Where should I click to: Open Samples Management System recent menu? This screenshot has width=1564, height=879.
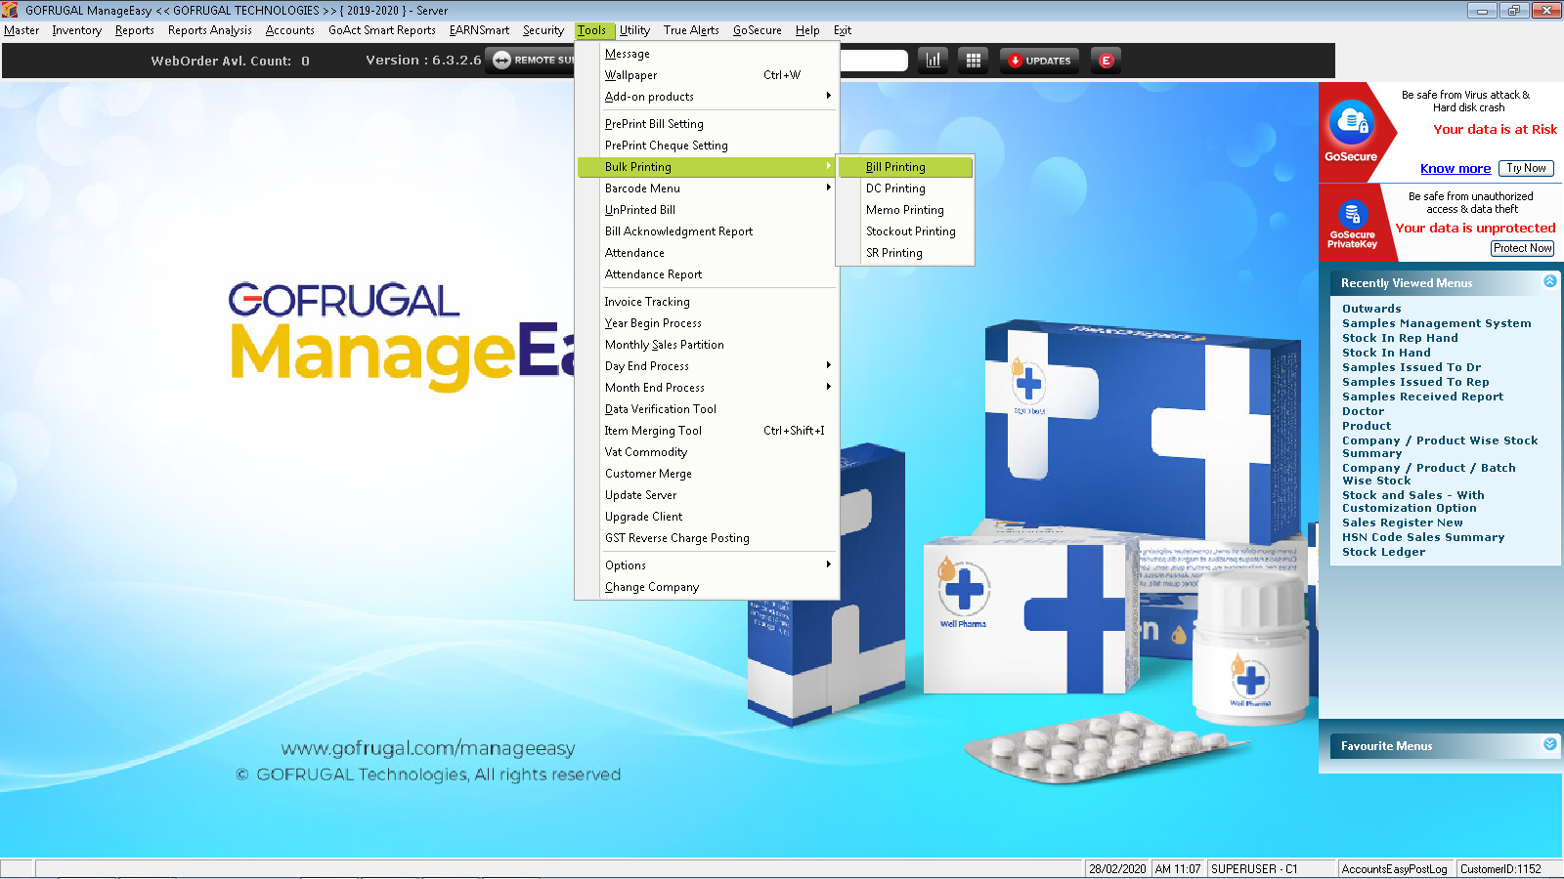click(1437, 323)
